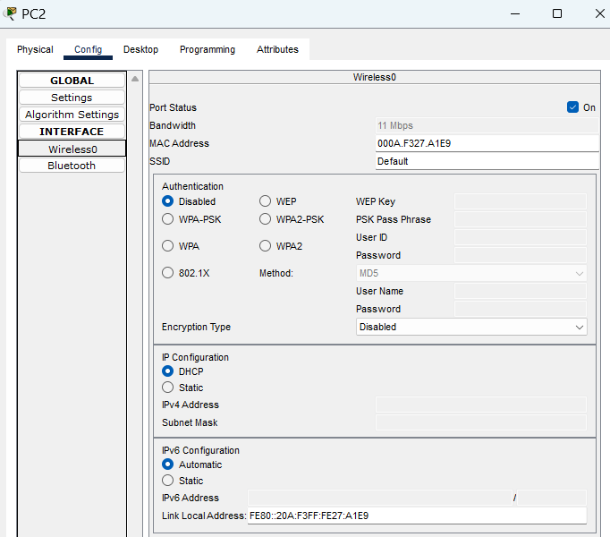Image resolution: width=610 pixels, height=537 pixels.
Task: Click the SSID input field
Action: coord(487,161)
